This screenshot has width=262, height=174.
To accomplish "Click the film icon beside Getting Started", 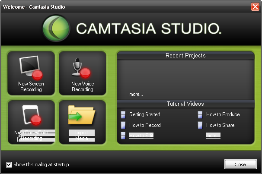I will point(123,114).
